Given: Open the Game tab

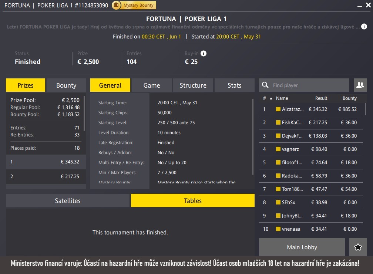Looking at the screenshot, I should 151,85.
